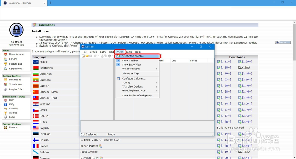Open the Group menu in KeePass
Image resolution: width=296 pixels, height=159 pixels.
93,52
